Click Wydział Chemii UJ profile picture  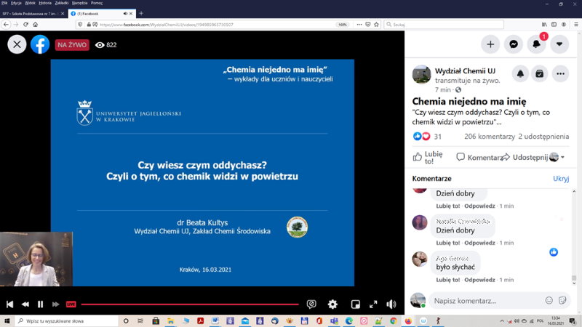click(x=421, y=75)
